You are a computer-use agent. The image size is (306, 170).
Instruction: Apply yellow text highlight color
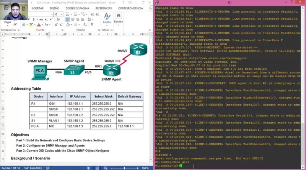[x=31, y=24]
